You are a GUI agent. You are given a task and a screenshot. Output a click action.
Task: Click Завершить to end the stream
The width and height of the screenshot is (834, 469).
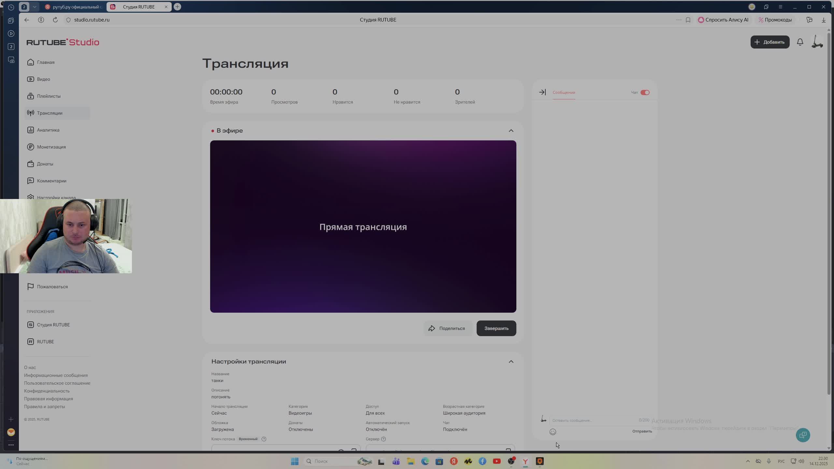(x=496, y=328)
